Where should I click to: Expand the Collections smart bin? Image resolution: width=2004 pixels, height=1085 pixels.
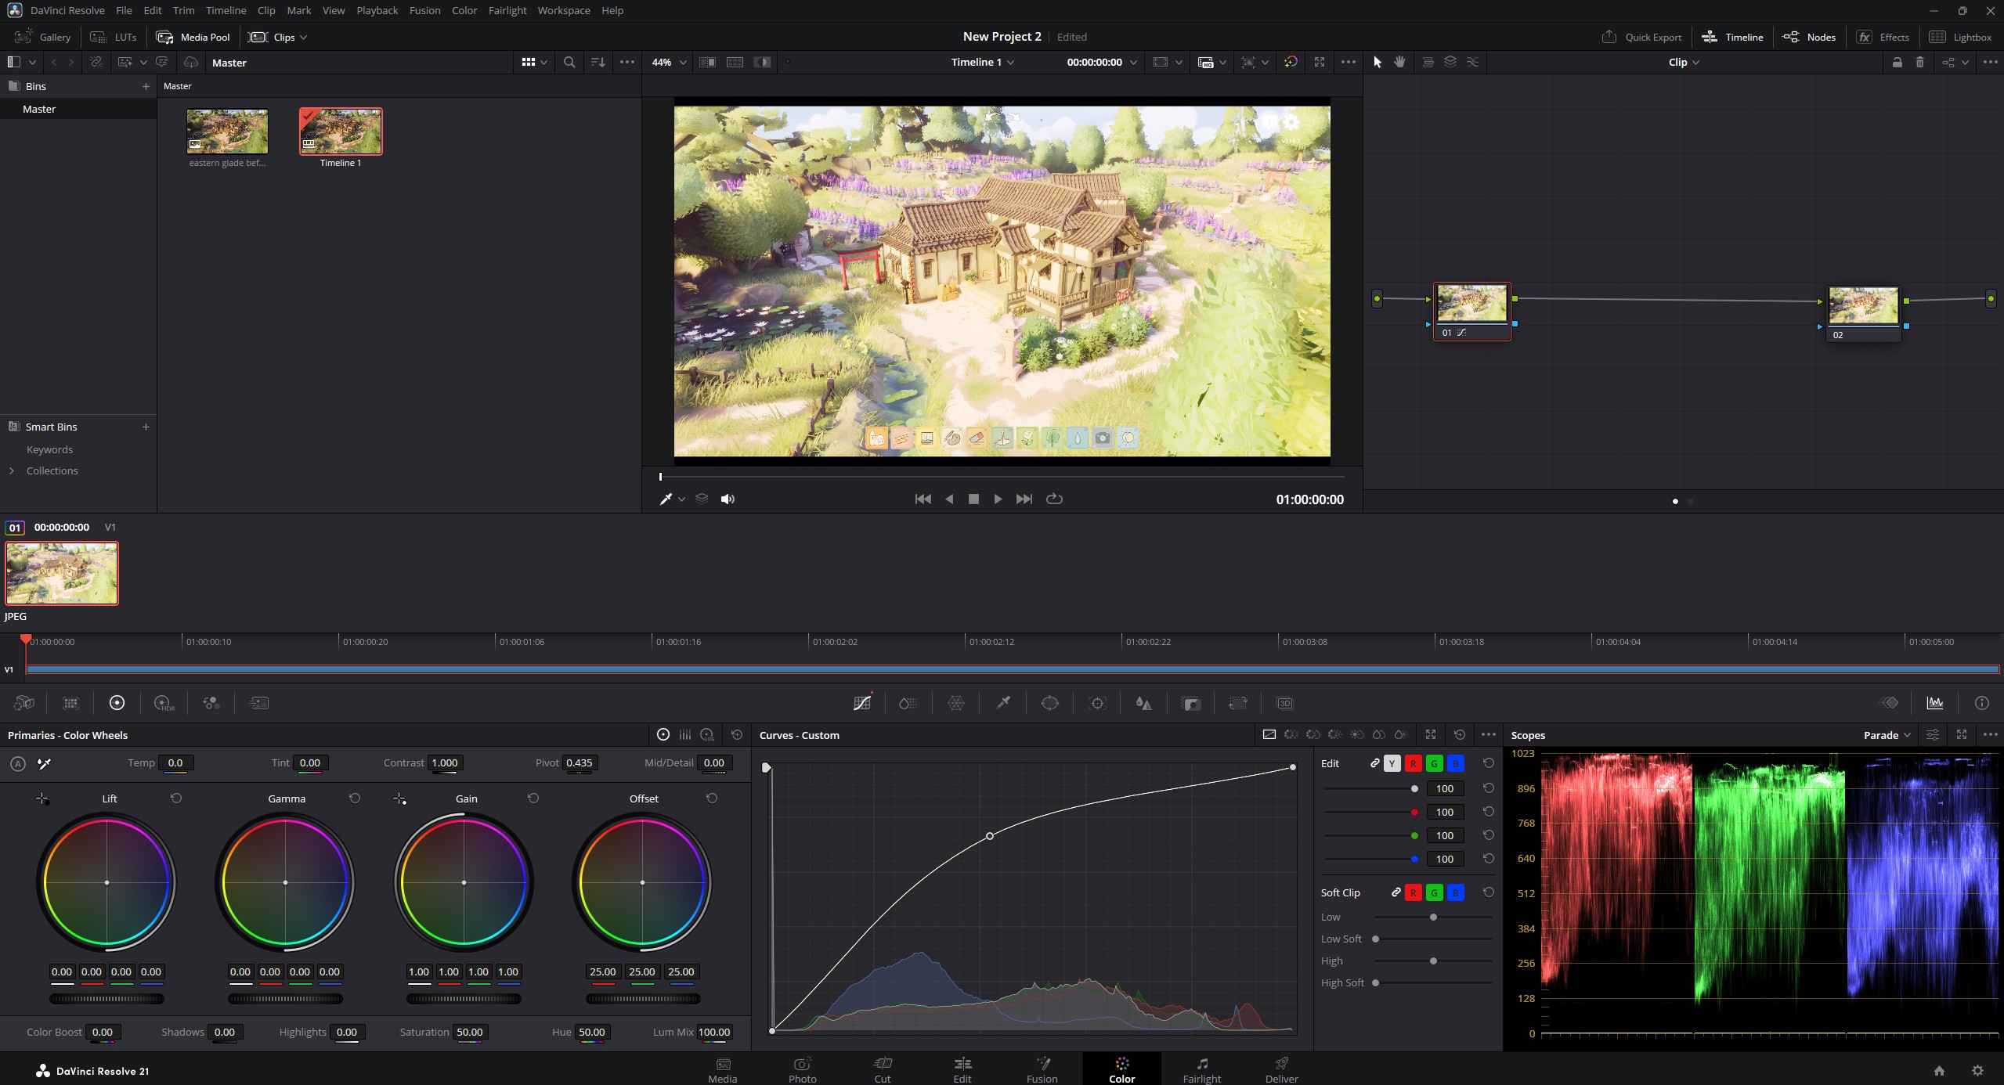pos(12,470)
